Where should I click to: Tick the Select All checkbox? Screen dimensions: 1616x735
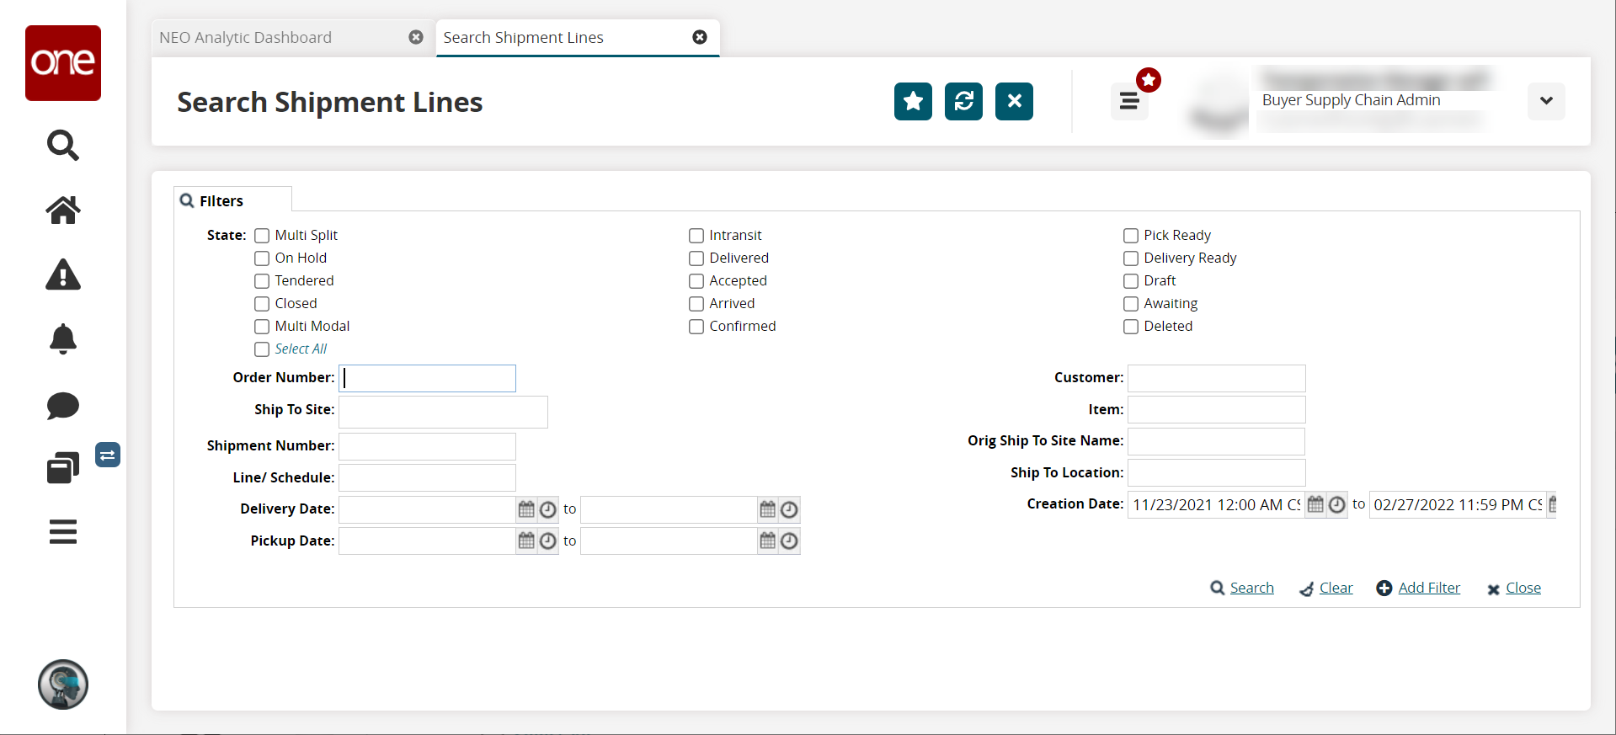click(x=262, y=349)
